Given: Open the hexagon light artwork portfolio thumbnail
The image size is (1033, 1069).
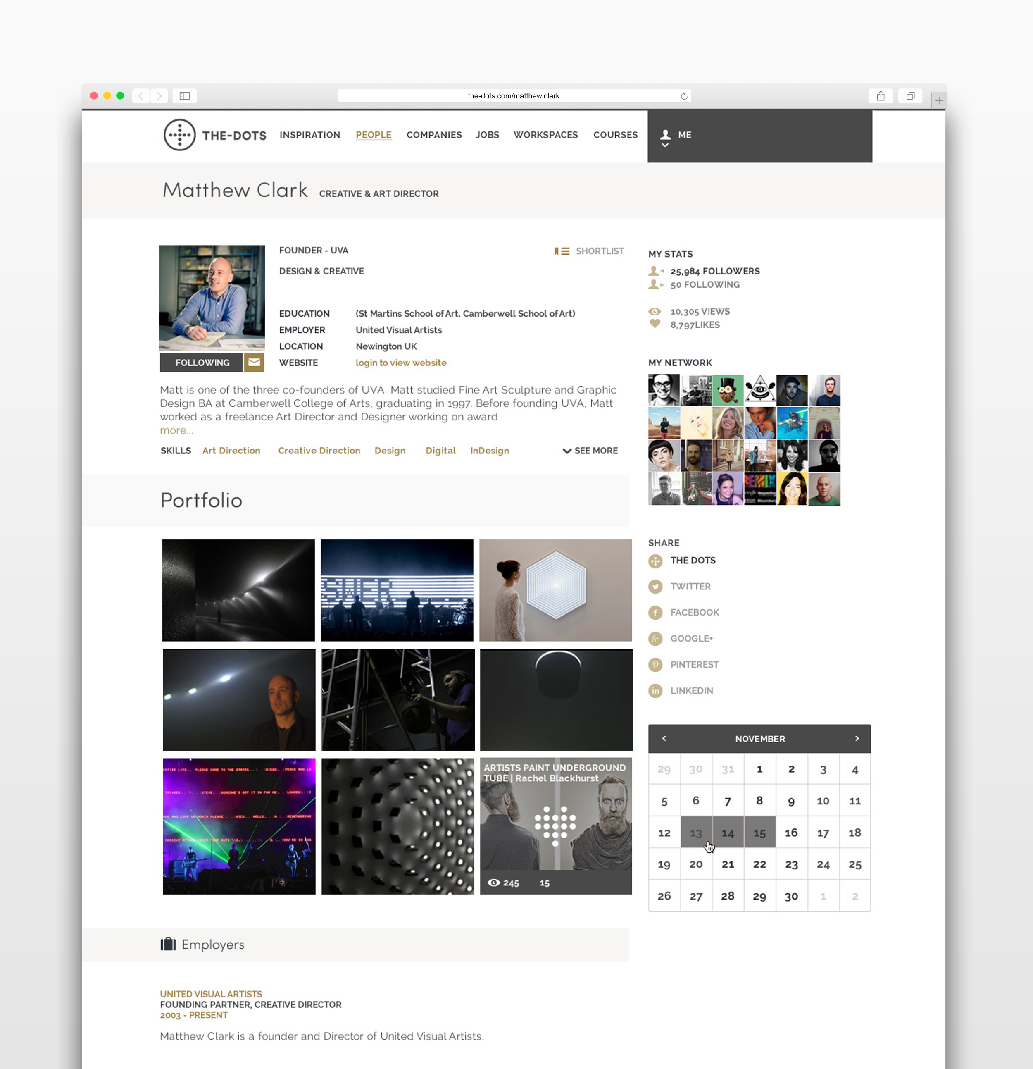Looking at the screenshot, I should pyautogui.click(x=555, y=590).
